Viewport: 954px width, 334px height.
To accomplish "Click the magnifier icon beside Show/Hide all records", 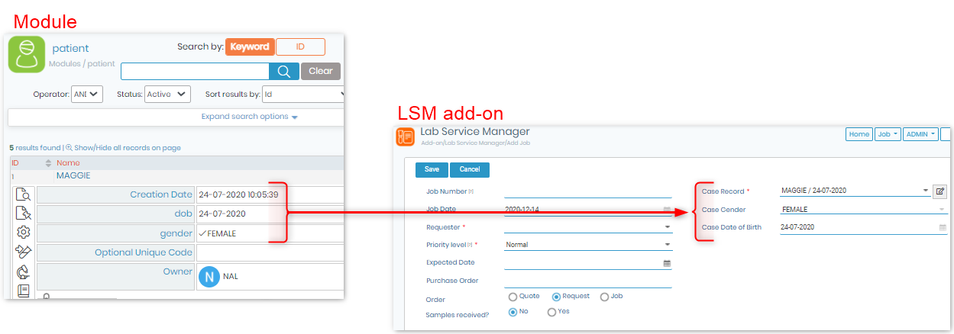I will (69, 148).
